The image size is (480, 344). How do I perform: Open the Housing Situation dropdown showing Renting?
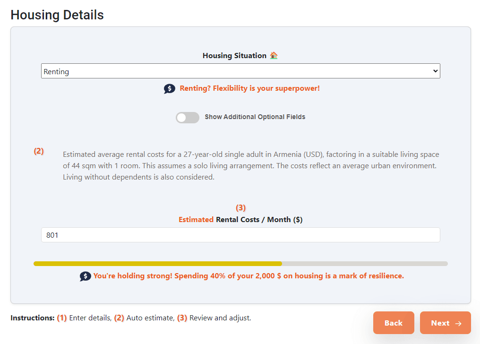[x=236, y=71]
